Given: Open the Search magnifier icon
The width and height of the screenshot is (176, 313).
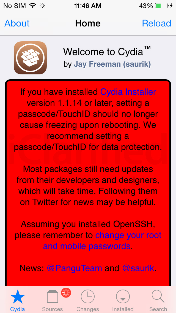Looking at the screenshot, I should 158,296.
